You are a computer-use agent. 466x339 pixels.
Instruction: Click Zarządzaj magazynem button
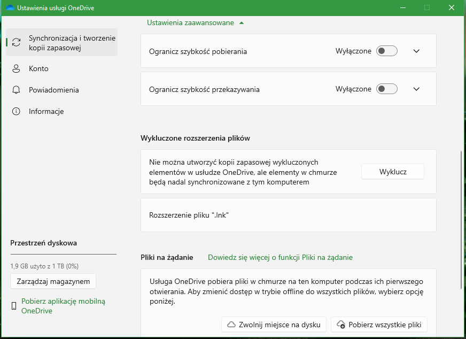tap(53, 281)
